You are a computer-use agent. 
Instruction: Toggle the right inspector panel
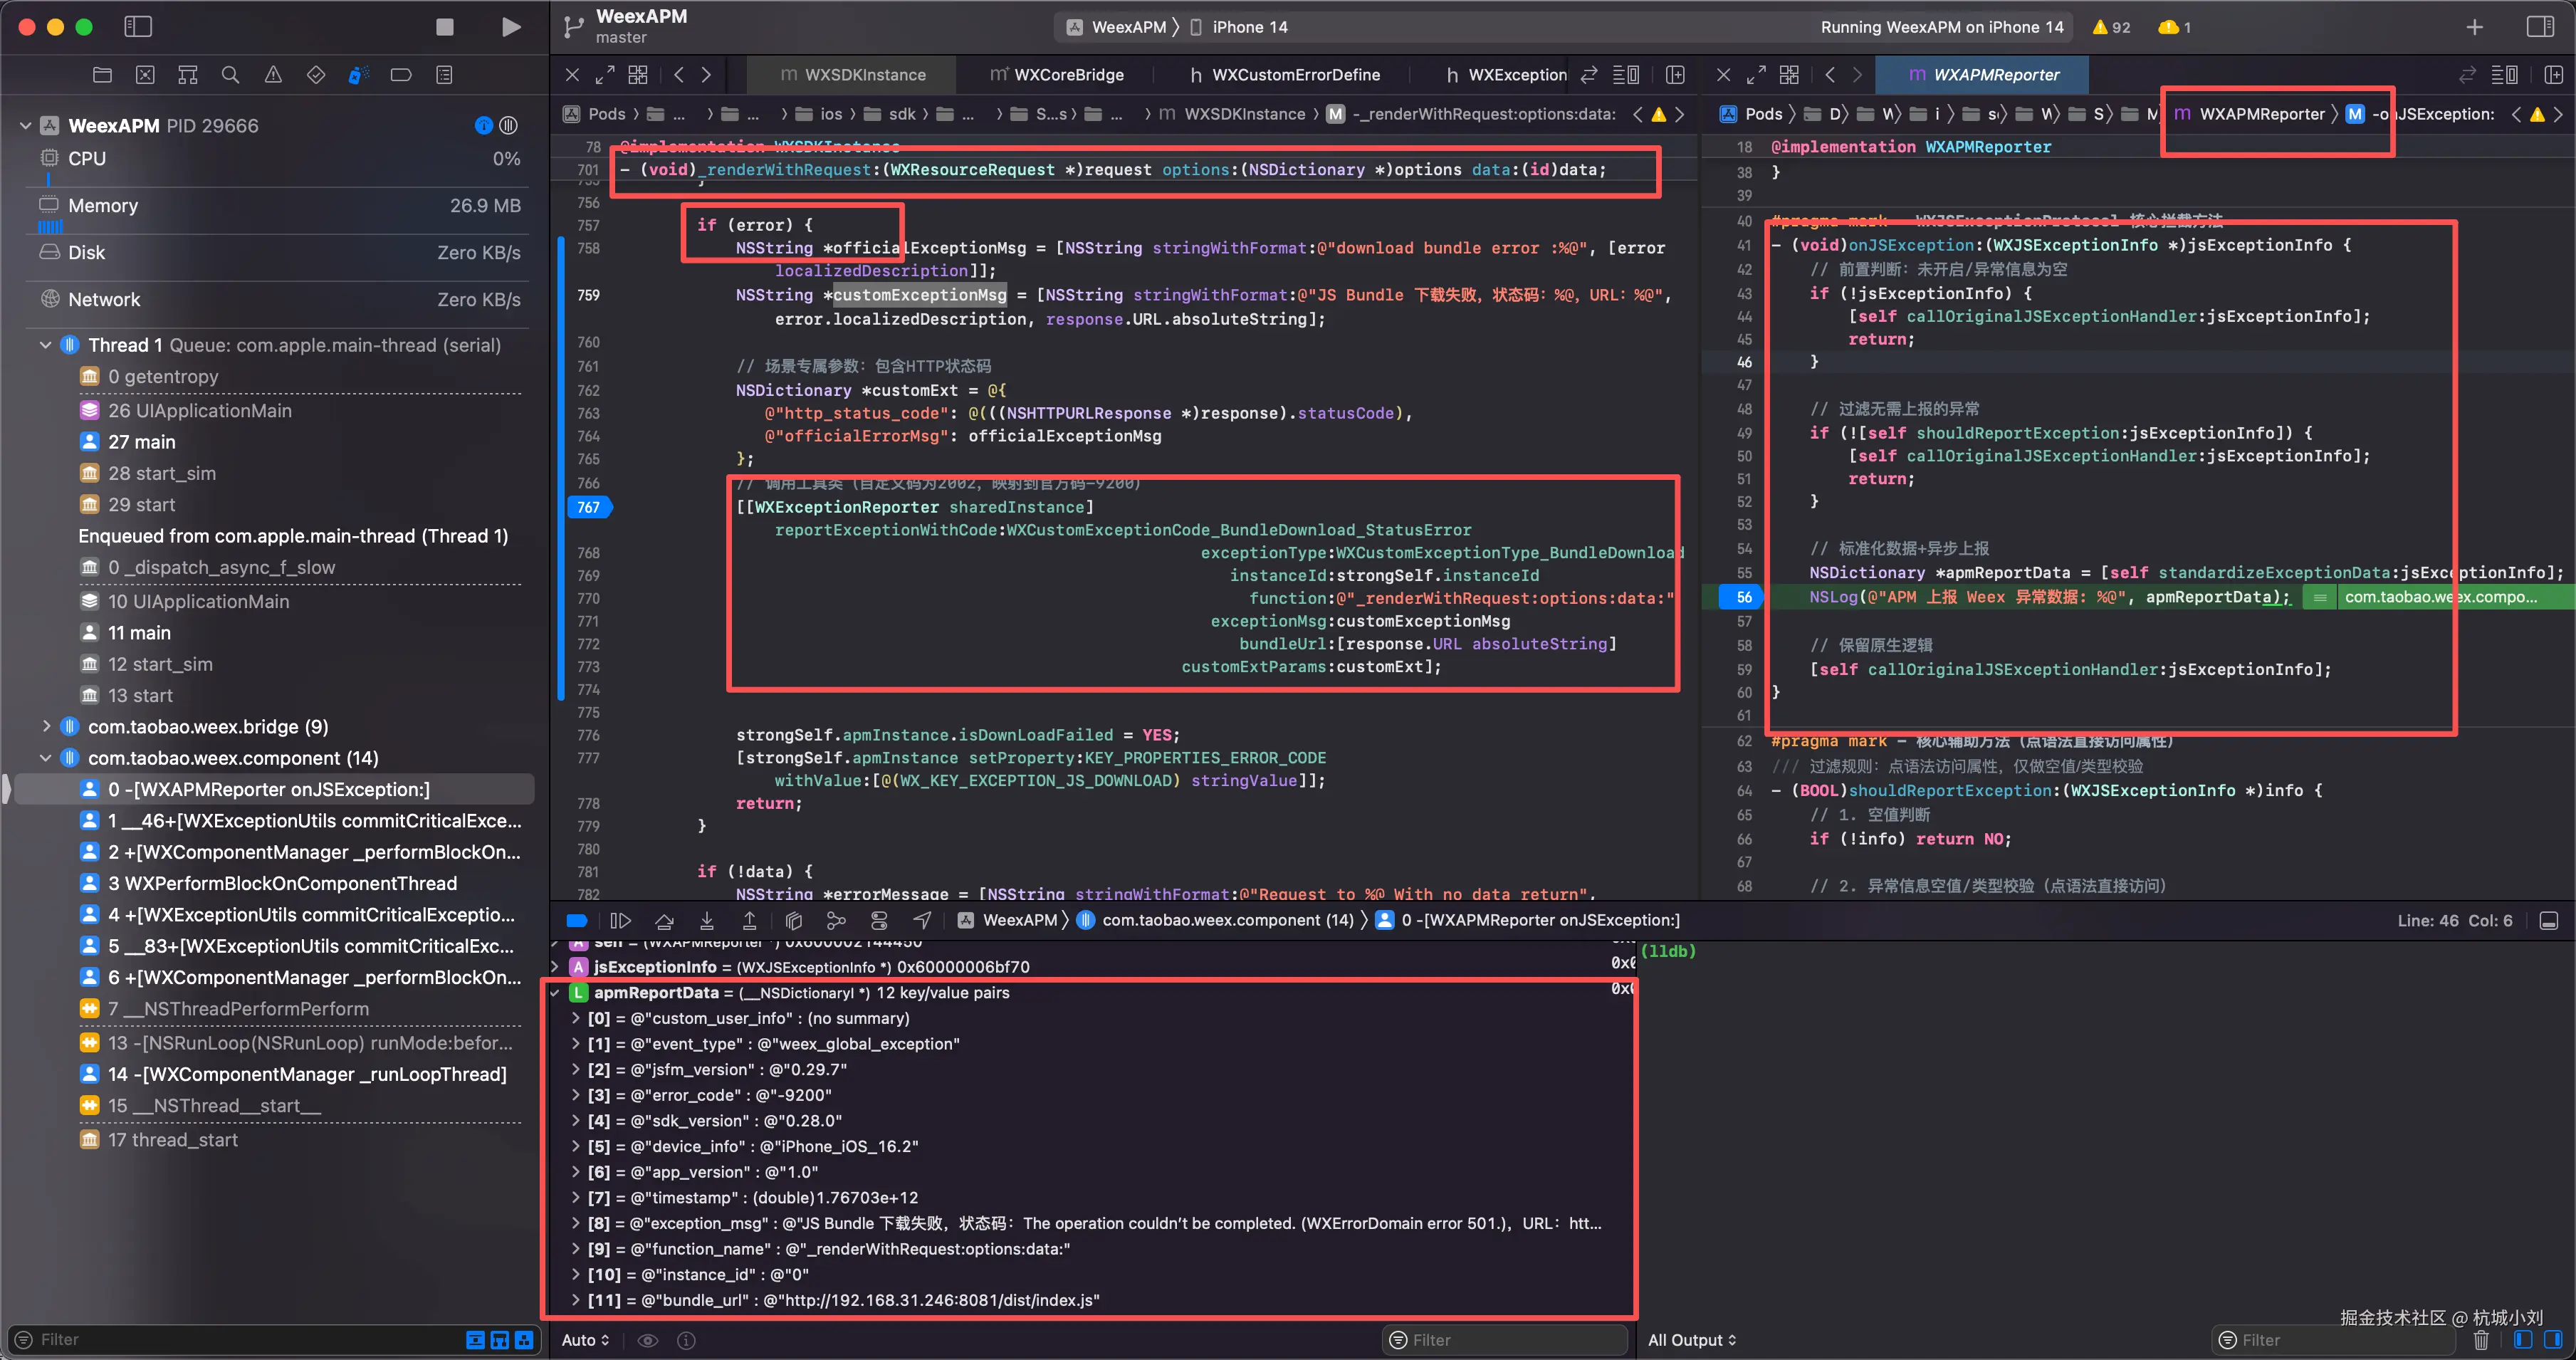(x=2540, y=27)
